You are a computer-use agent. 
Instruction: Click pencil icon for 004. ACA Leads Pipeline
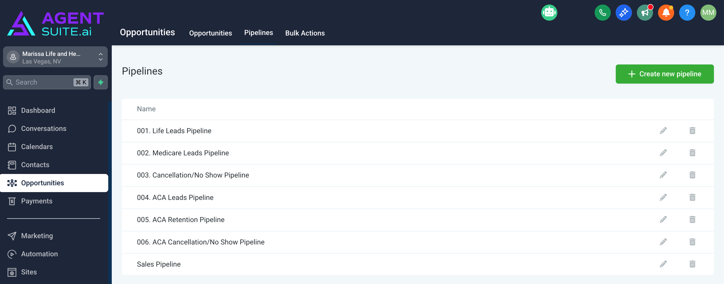tap(663, 197)
